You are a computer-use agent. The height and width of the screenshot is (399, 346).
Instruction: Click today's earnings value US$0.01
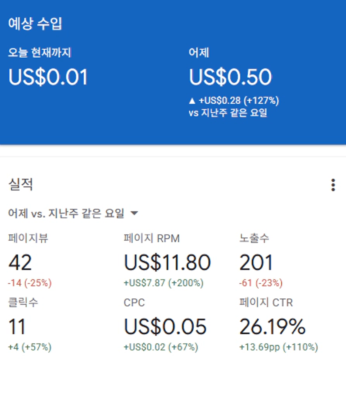pos(49,77)
